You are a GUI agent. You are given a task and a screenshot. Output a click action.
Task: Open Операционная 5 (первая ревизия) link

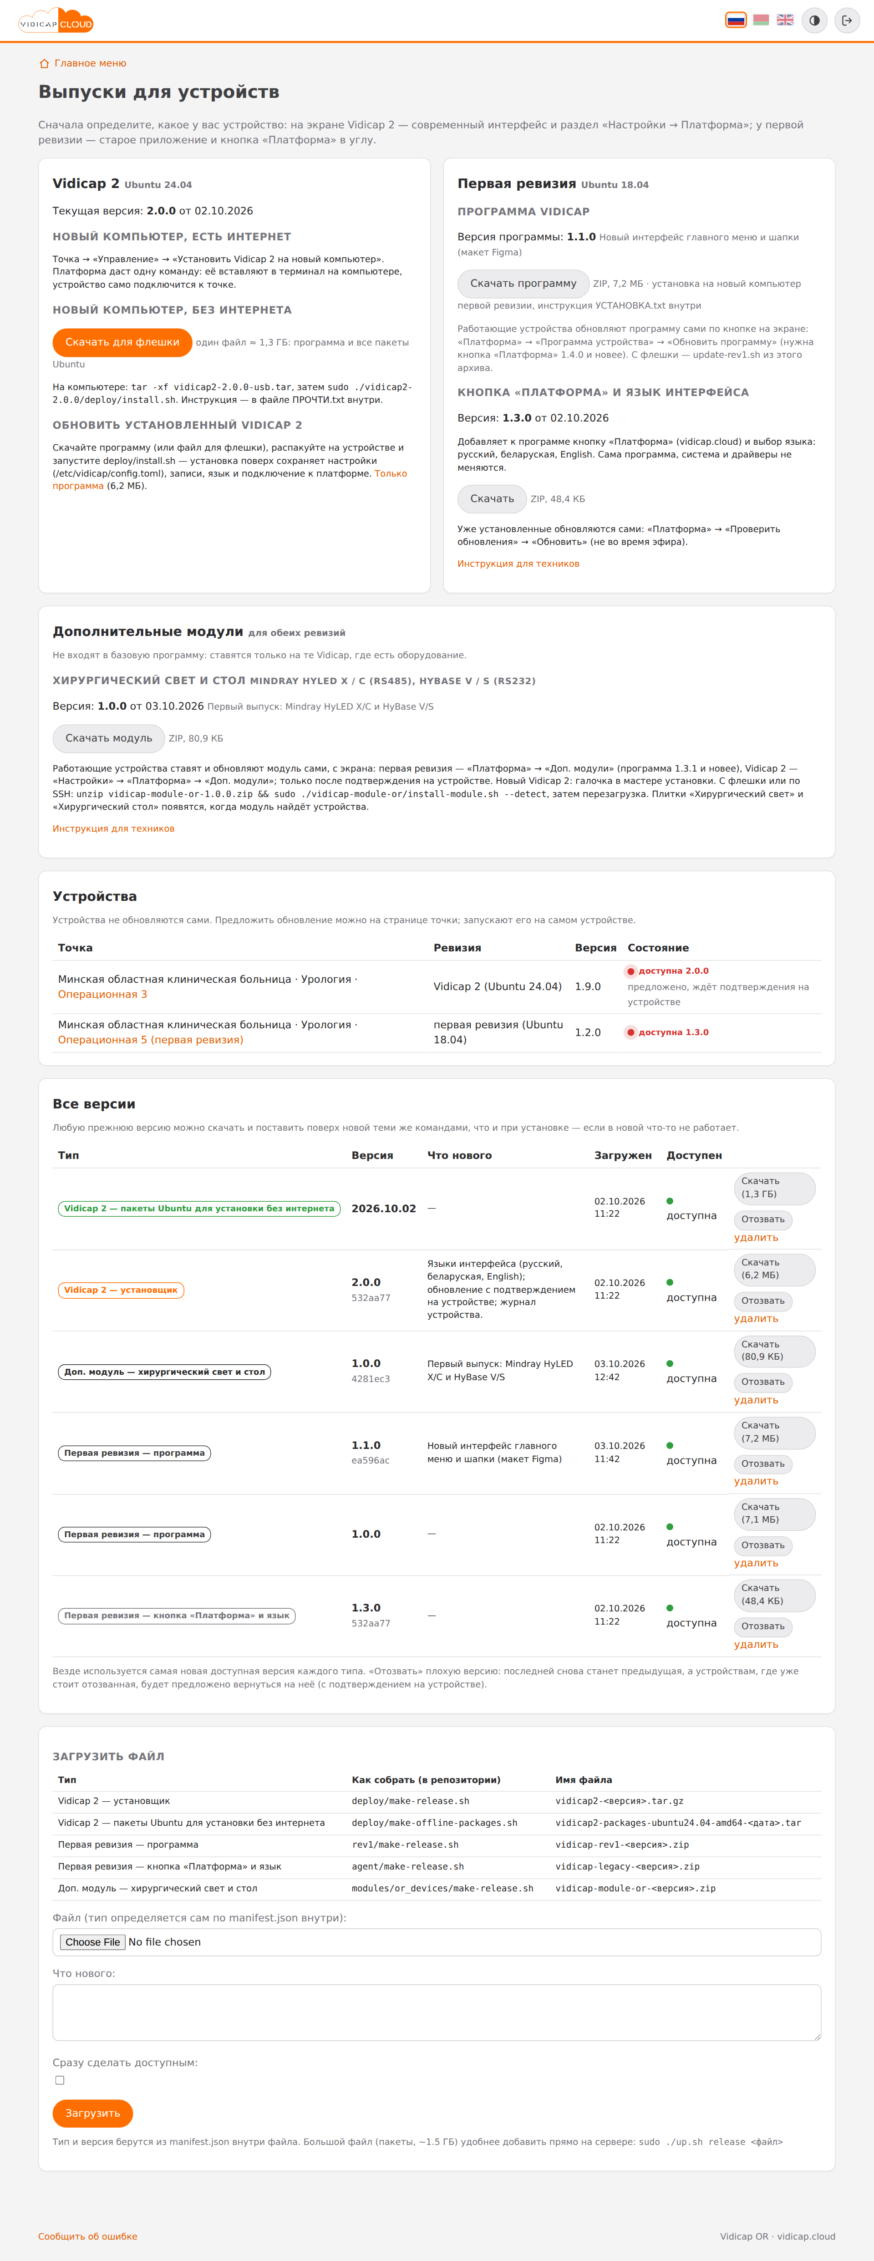151,1040
